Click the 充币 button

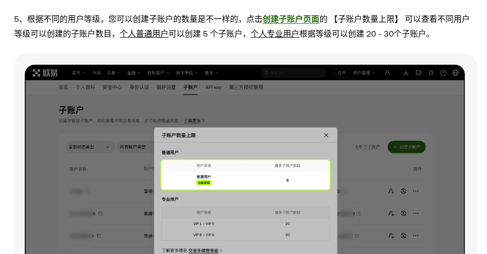click(x=341, y=73)
